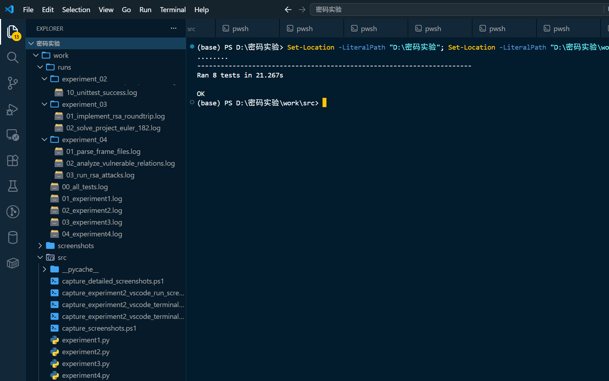Collapse the experiment_04 folder chevron
The image size is (609, 381).
point(44,140)
